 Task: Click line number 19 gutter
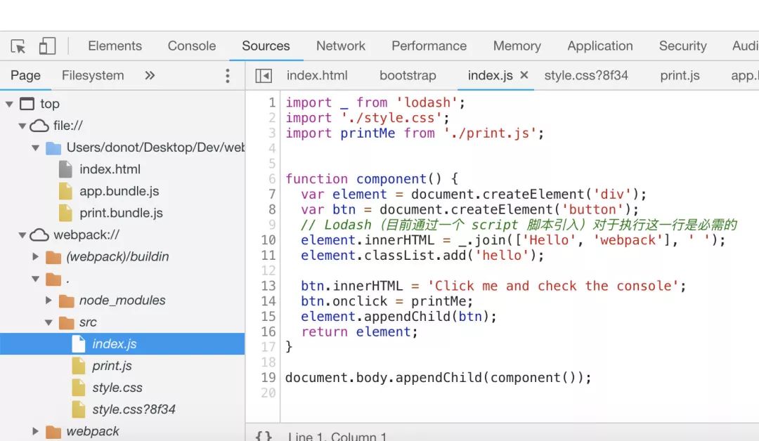pyautogui.click(x=268, y=377)
